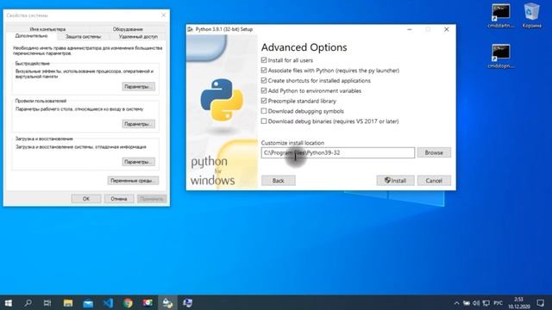
Task: Open Имя компьютера tab in System Properties
Action: [x=47, y=29]
